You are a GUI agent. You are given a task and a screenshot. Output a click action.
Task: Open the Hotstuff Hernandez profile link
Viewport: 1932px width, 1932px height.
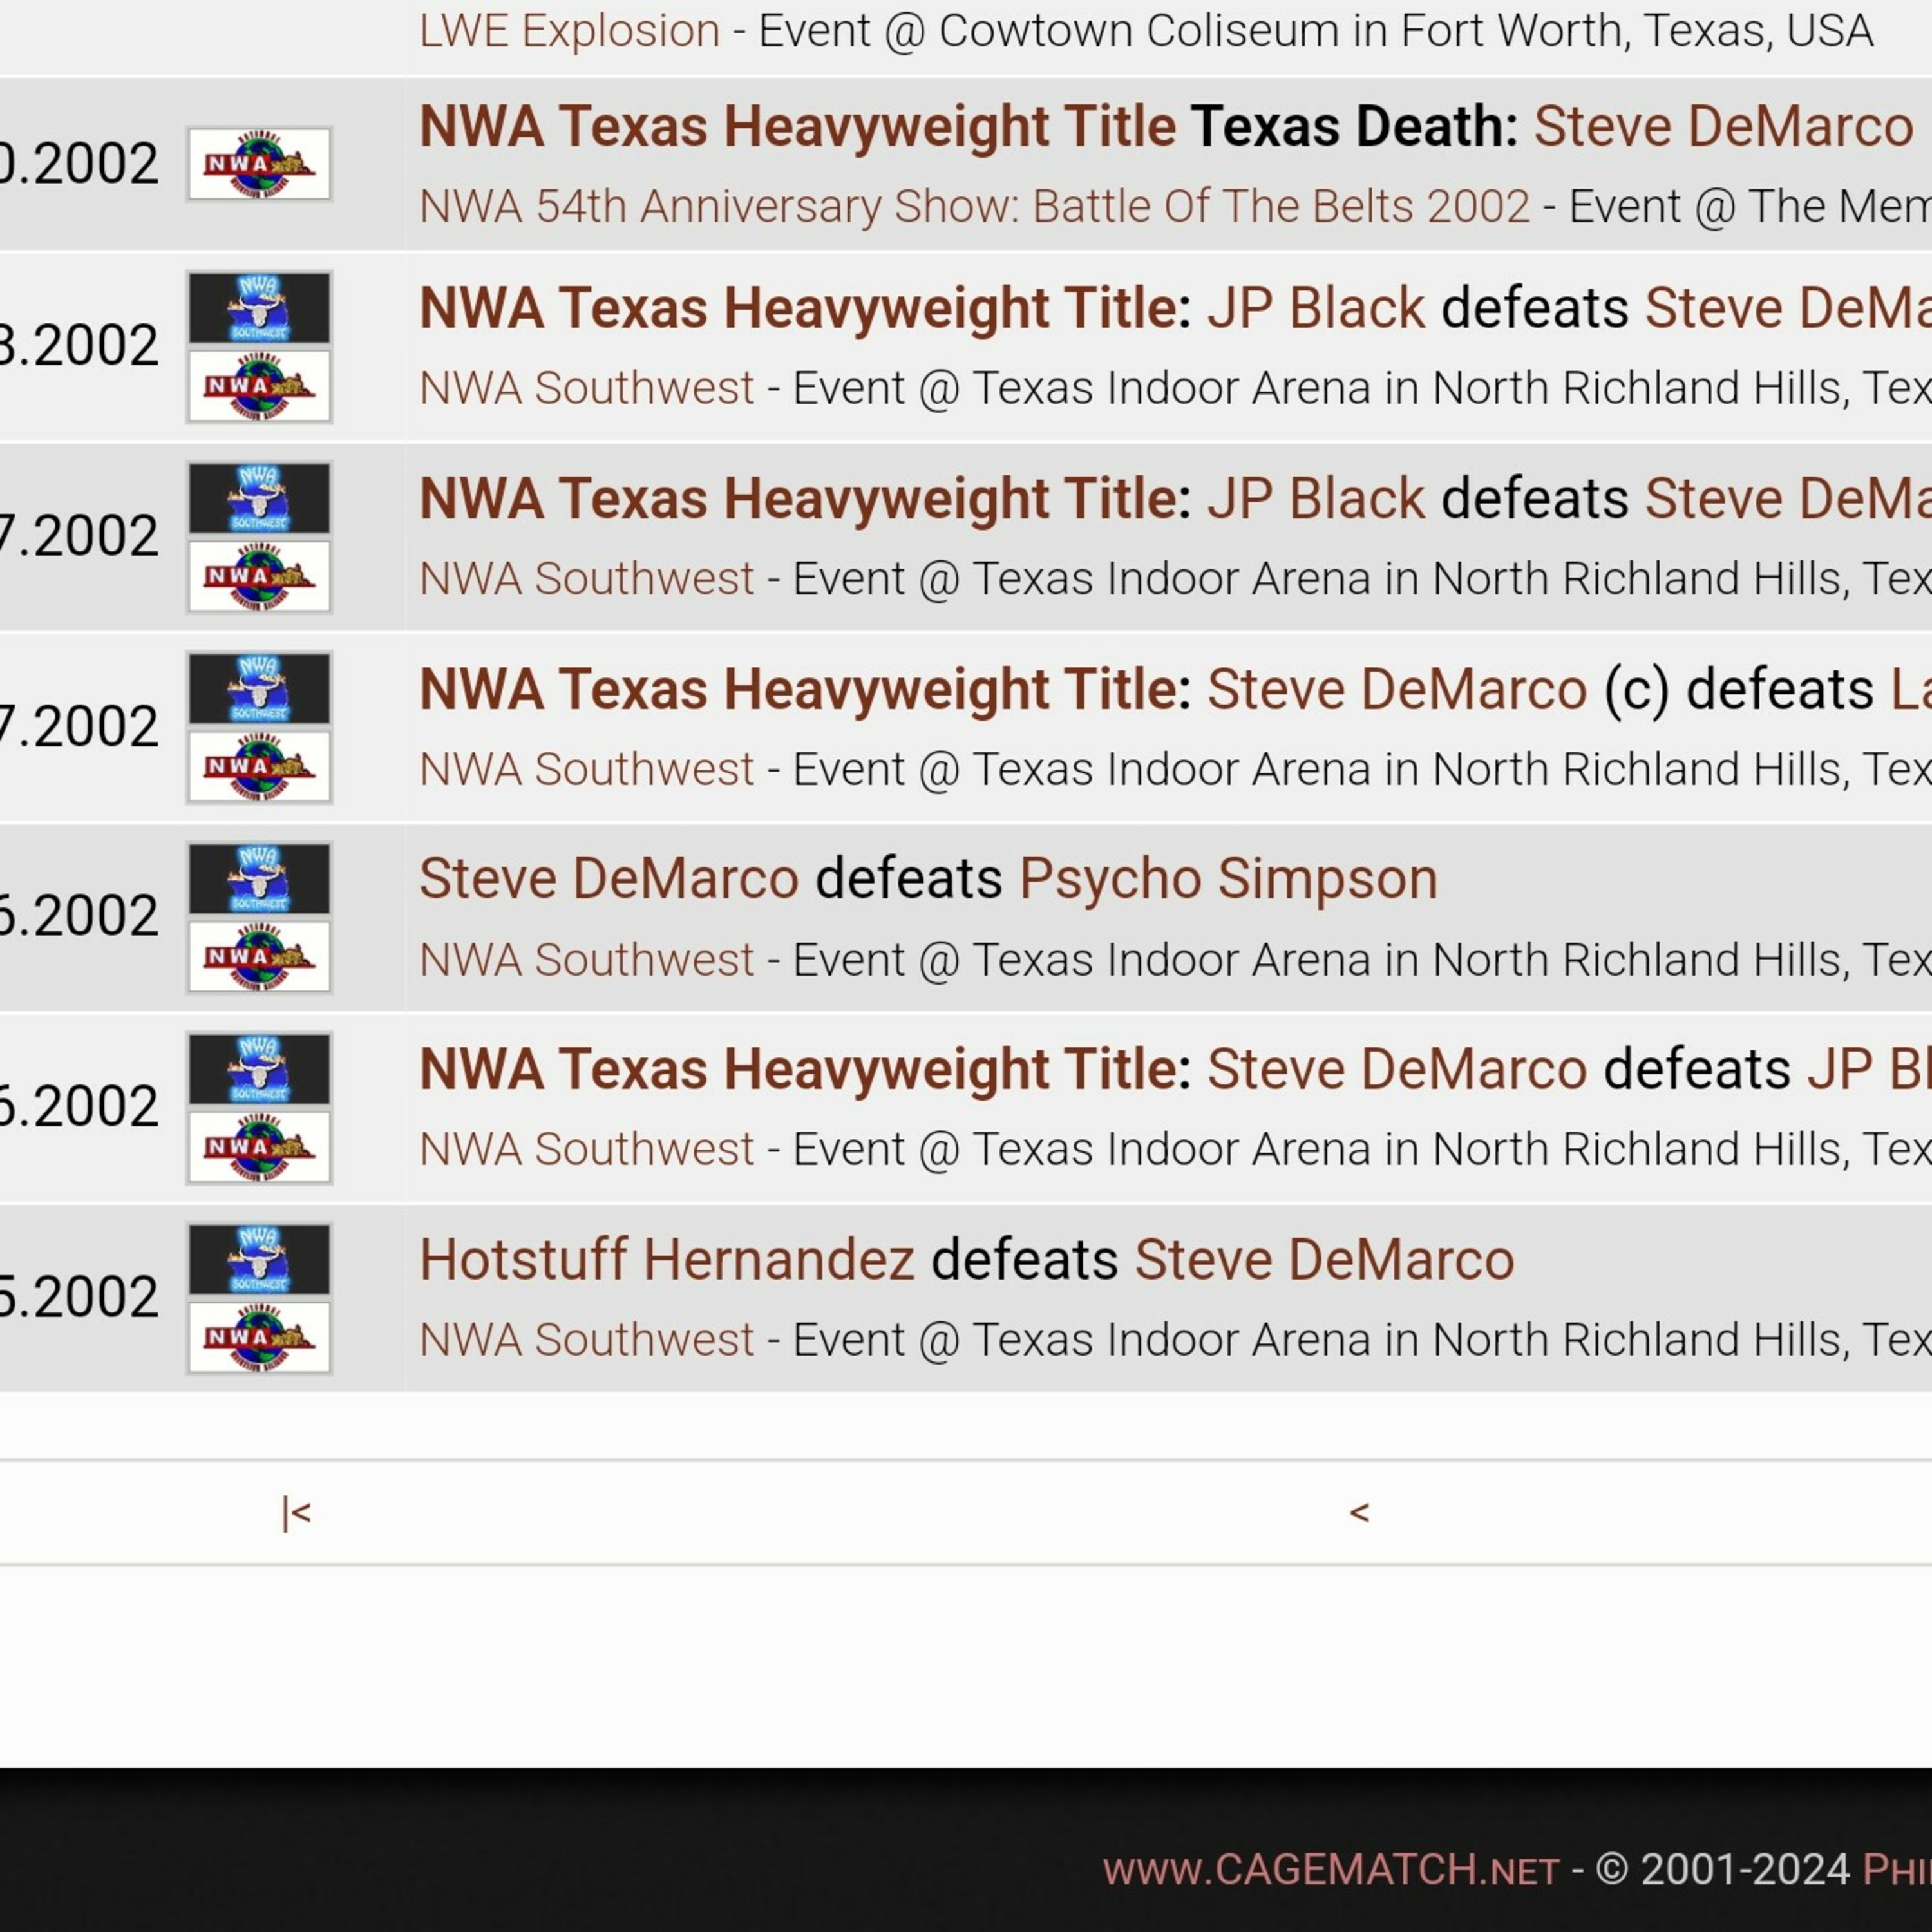click(x=666, y=1259)
